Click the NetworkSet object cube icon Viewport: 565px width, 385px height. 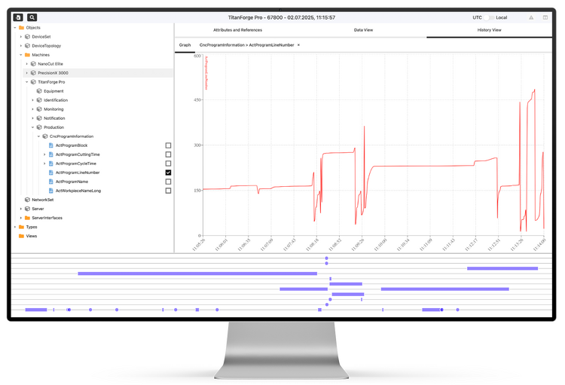27,200
